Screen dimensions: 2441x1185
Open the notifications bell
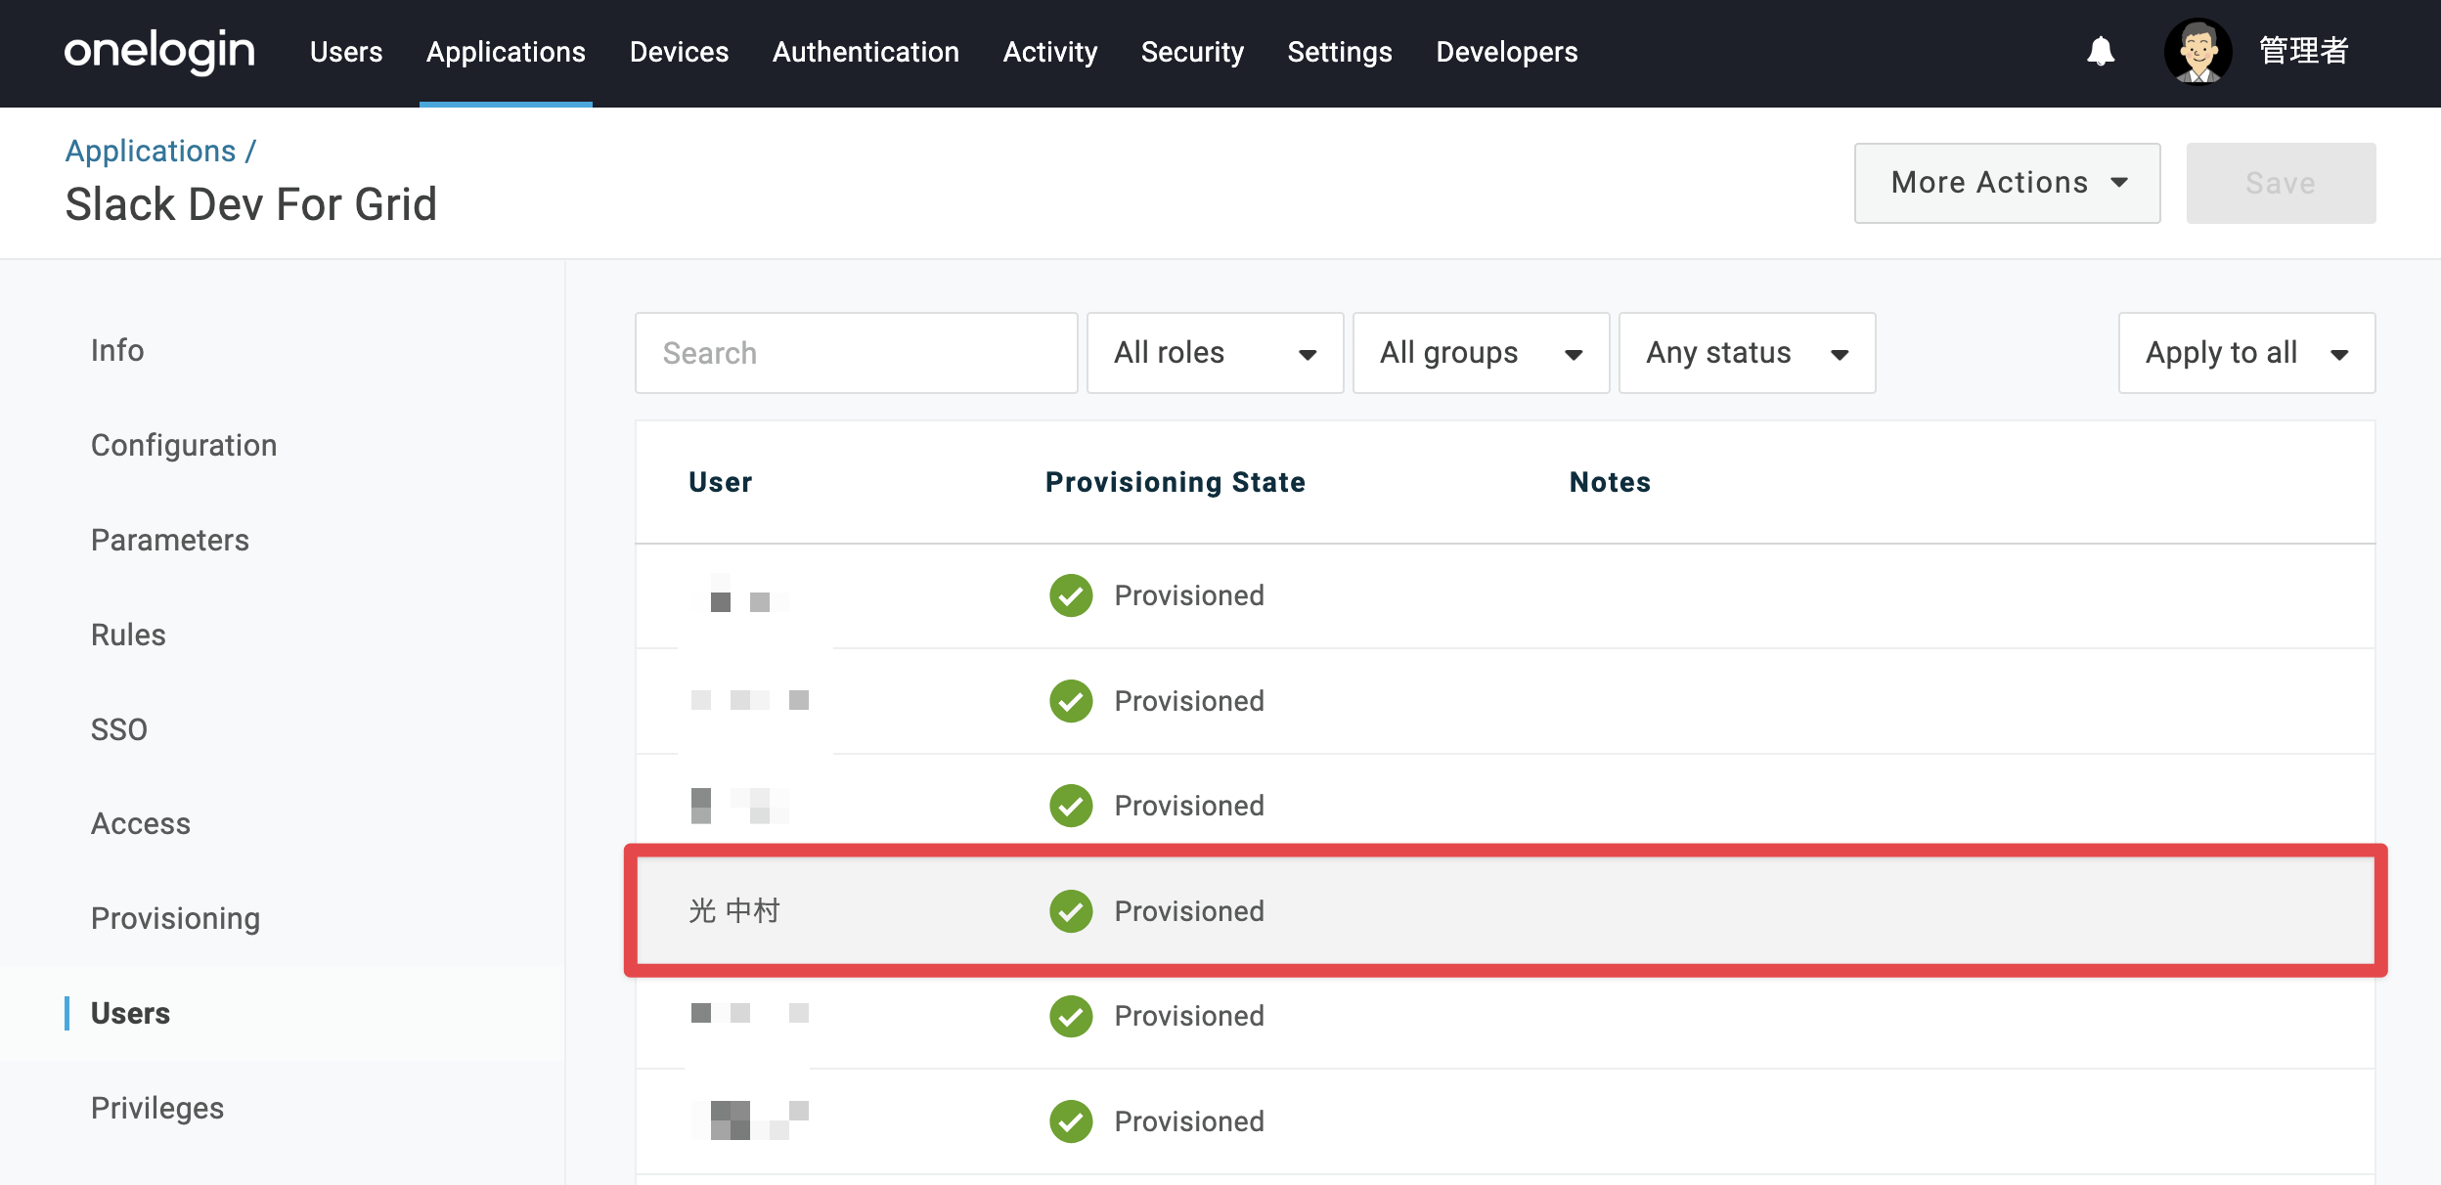coord(2101,52)
